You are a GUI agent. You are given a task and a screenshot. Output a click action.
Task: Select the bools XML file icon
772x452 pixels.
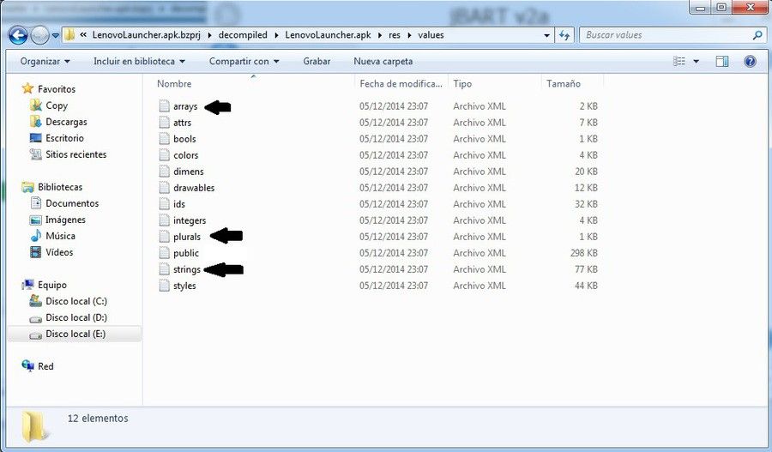pos(164,138)
